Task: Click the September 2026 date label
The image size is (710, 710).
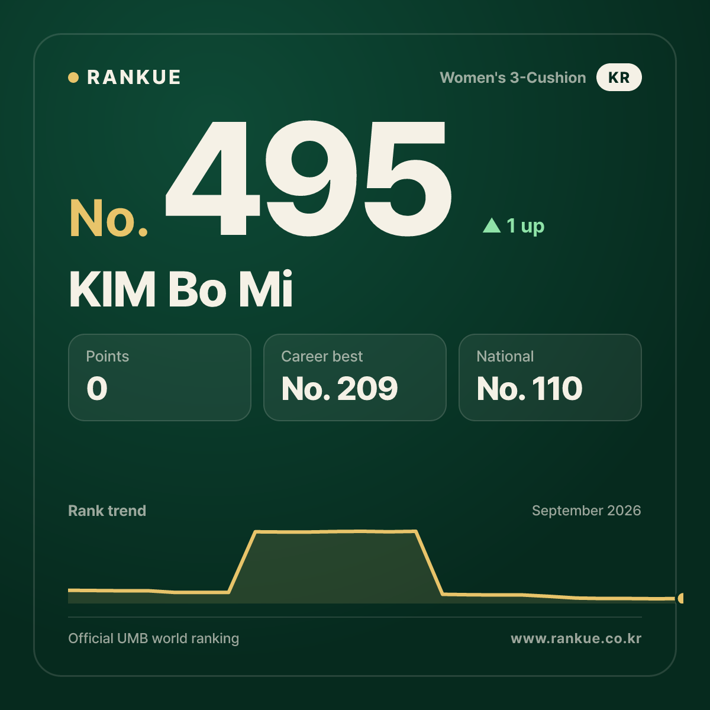Action: click(x=586, y=511)
